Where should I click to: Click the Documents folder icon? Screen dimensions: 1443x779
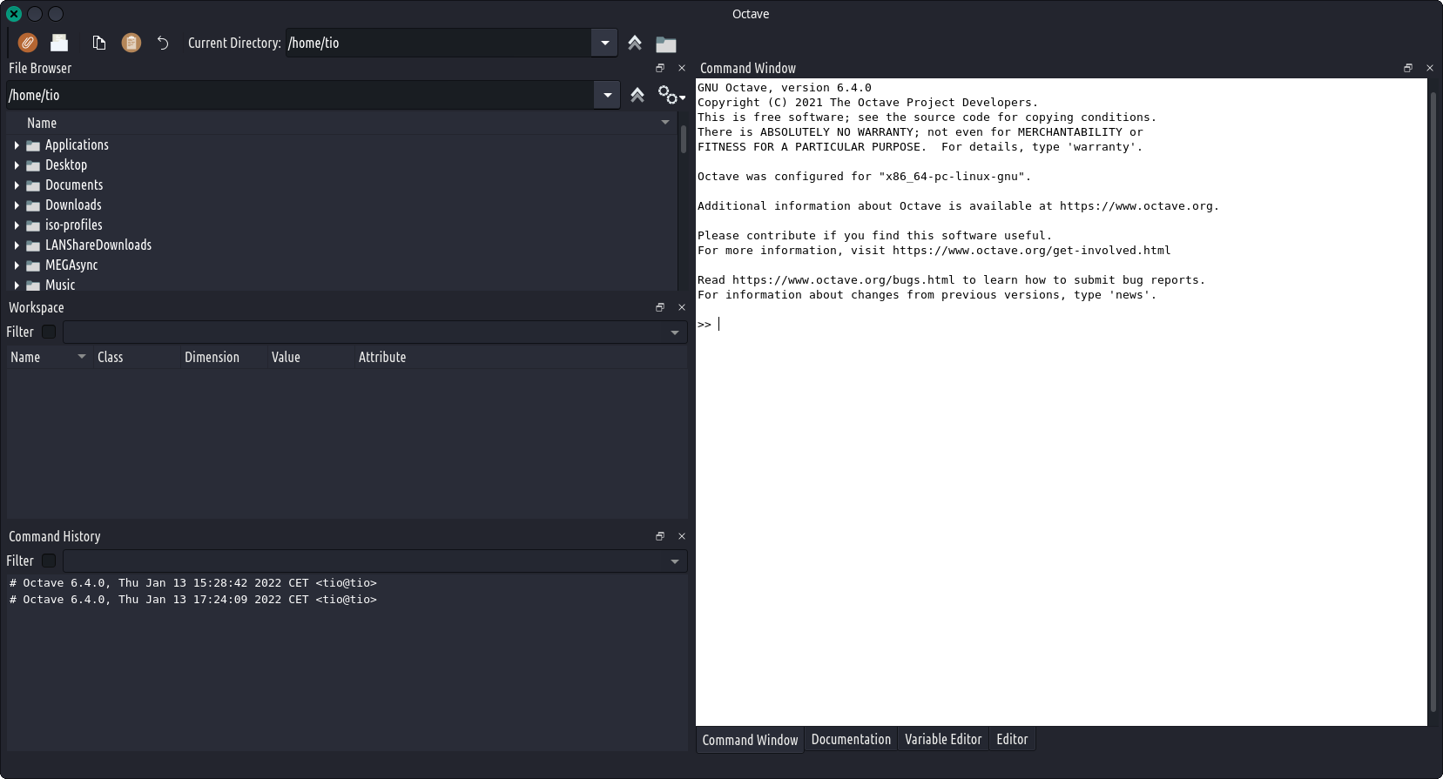tap(33, 185)
